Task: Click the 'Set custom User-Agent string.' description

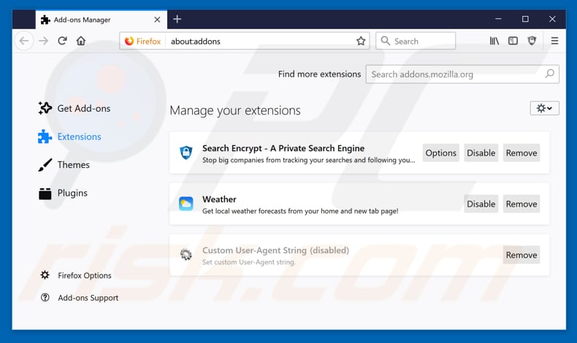Action: click(x=249, y=262)
